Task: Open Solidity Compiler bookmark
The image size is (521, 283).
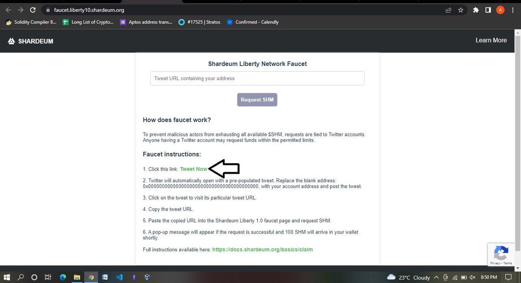Action: tap(31, 22)
